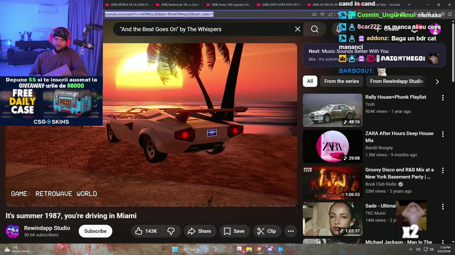
Task: Click the zoom magnifier icon in address bar
Action: [322, 14]
